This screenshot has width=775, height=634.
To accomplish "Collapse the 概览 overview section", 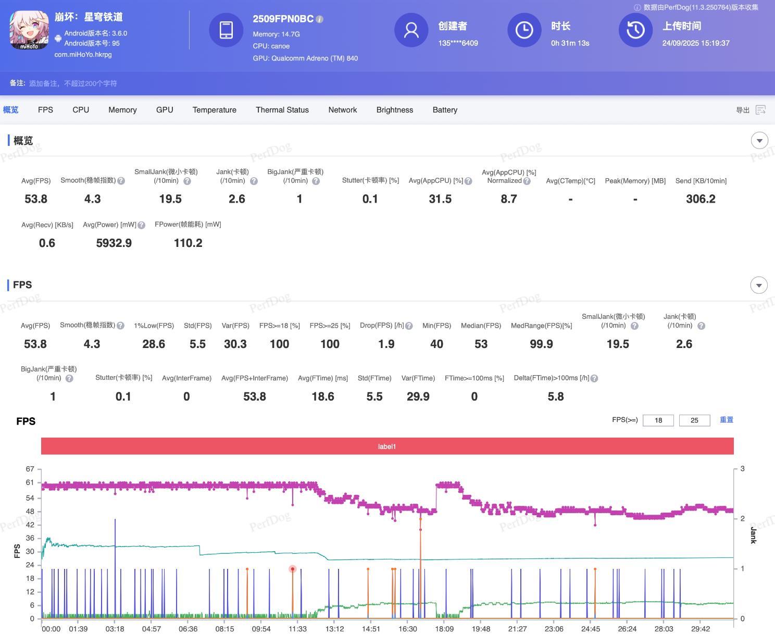I will click(x=759, y=141).
